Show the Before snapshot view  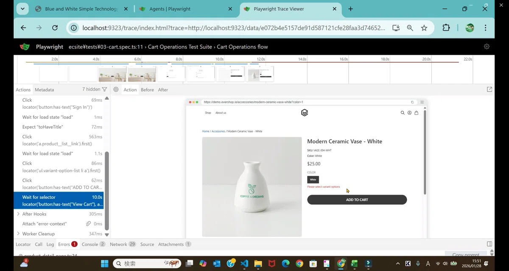coord(147,90)
